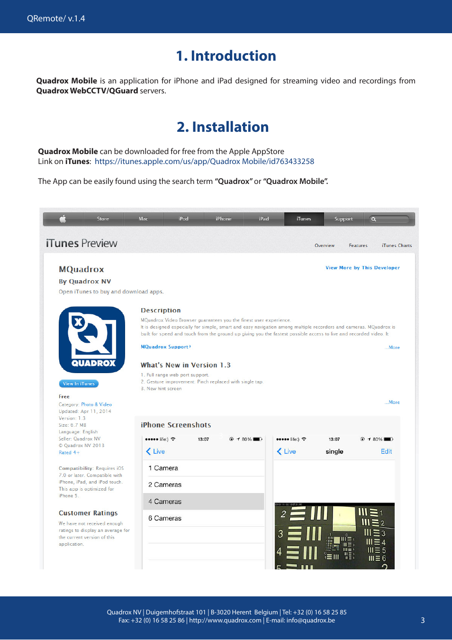Click the Wi-Fi icon in second screenshot

click(x=304, y=439)
